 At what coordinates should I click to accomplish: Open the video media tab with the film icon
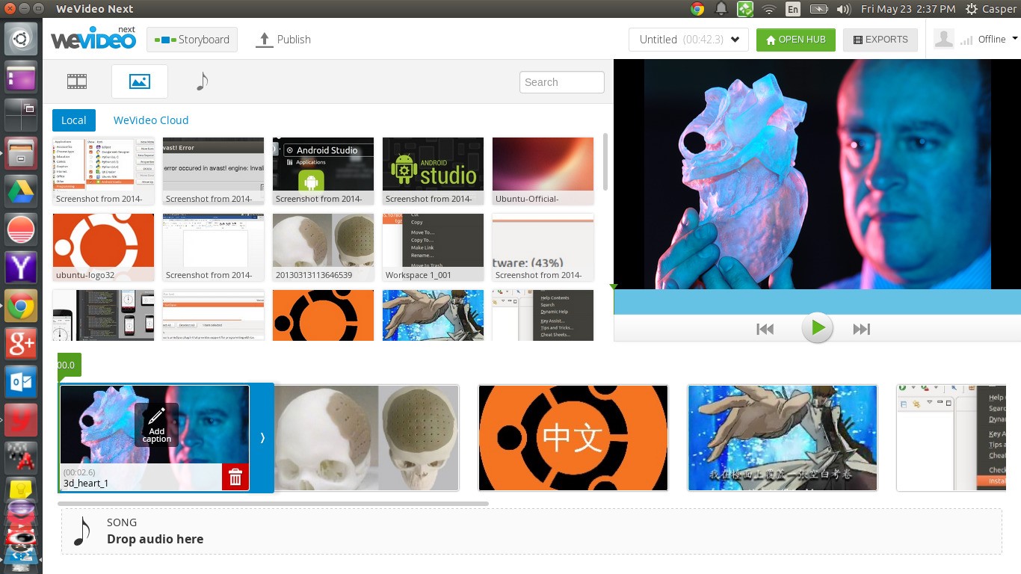coord(77,81)
